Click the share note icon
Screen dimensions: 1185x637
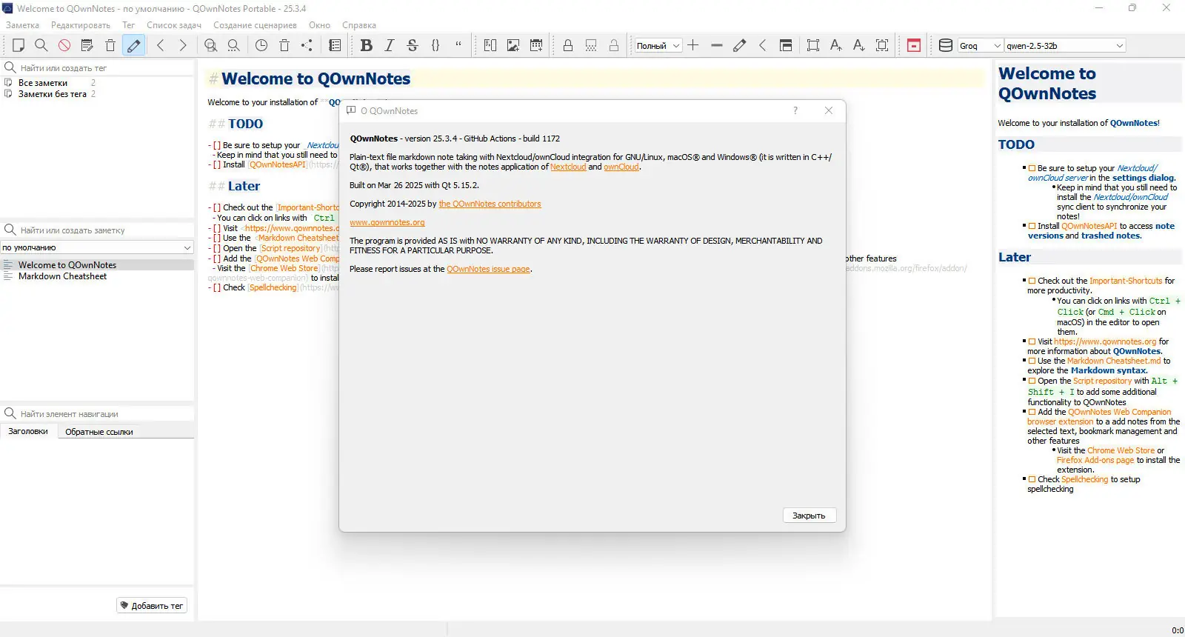(x=307, y=46)
